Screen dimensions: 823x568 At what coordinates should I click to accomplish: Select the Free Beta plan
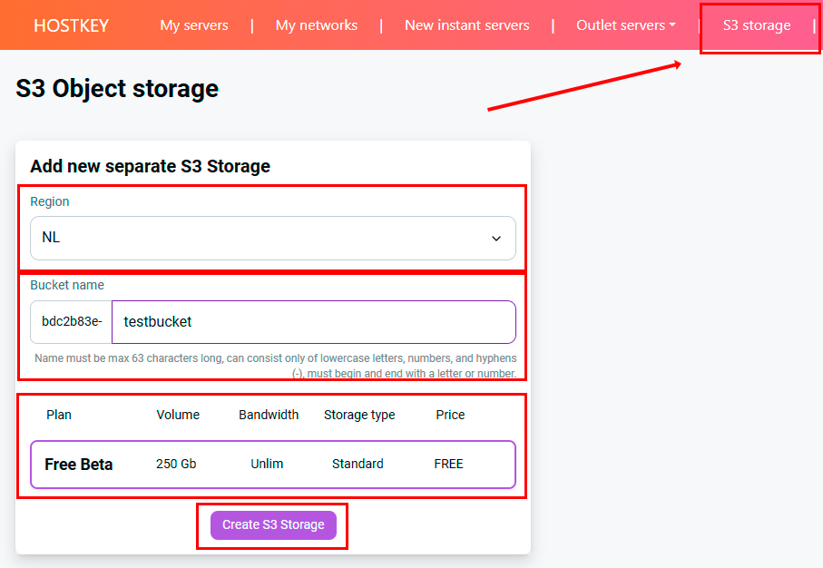pos(272,465)
